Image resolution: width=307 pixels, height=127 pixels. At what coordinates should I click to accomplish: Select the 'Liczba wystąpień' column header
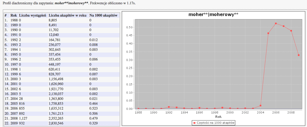[33, 15]
